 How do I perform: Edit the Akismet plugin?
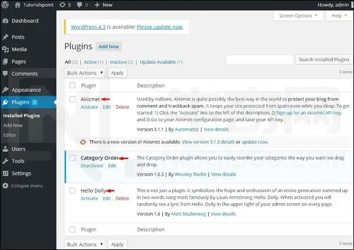pyautogui.click(x=107, y=107)
